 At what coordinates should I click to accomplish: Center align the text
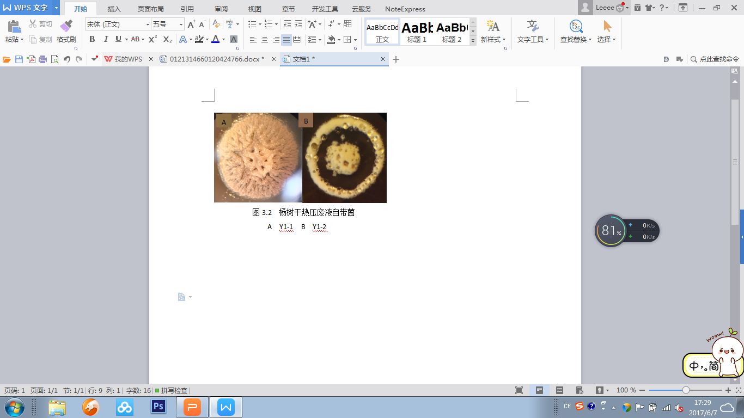tap(265, 39)
